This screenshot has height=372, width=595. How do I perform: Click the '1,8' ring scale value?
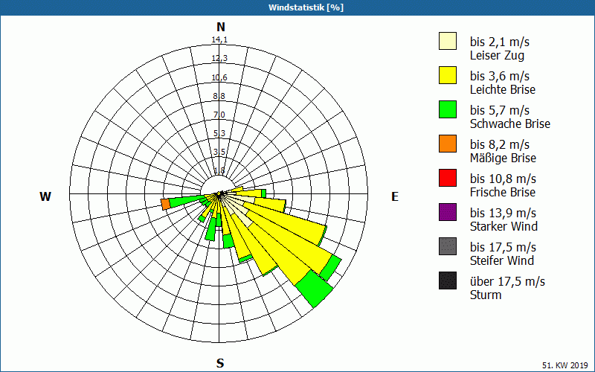click(219, 170)
